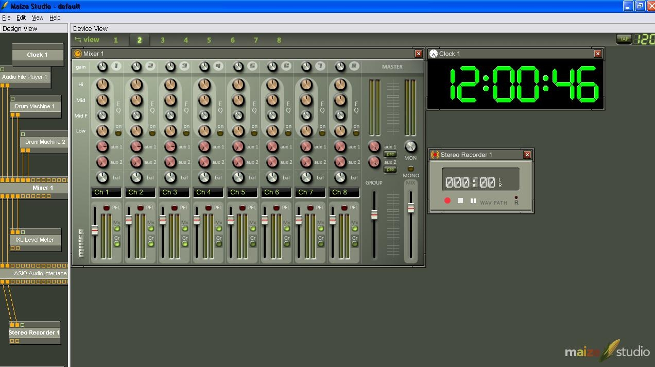Switch to device view 8
This screenshot has width=655, height=367.
click(x=279, y=40)
